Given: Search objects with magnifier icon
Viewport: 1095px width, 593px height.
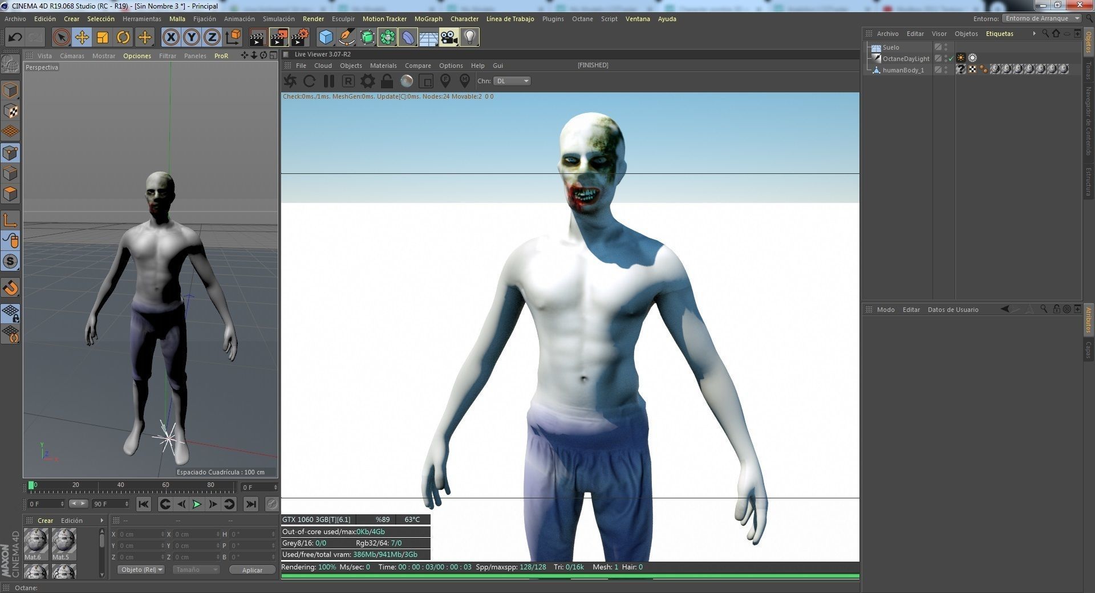Looking at the screenshot, I should click(1045, 34).
